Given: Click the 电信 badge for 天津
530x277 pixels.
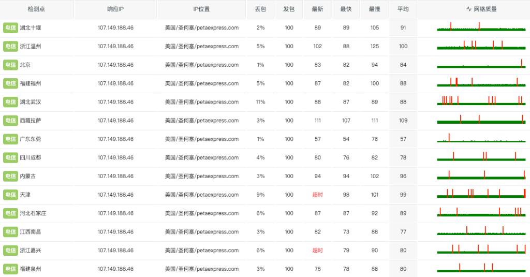Looking at the screenshot, I should pyautogui.click(x=10, y=195).
